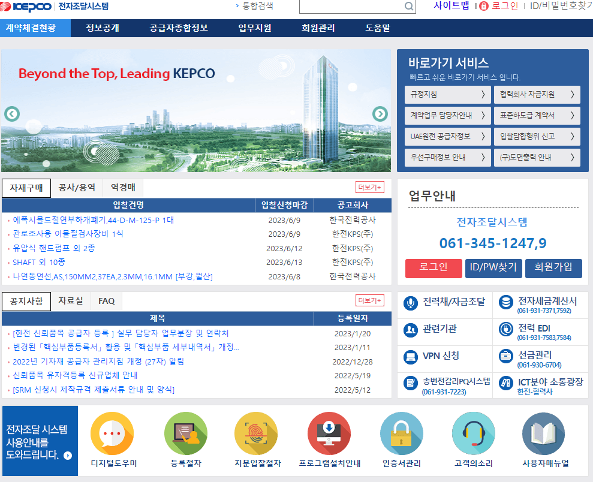
Task: Click the search magnifier icon
Action: (409, 6)
